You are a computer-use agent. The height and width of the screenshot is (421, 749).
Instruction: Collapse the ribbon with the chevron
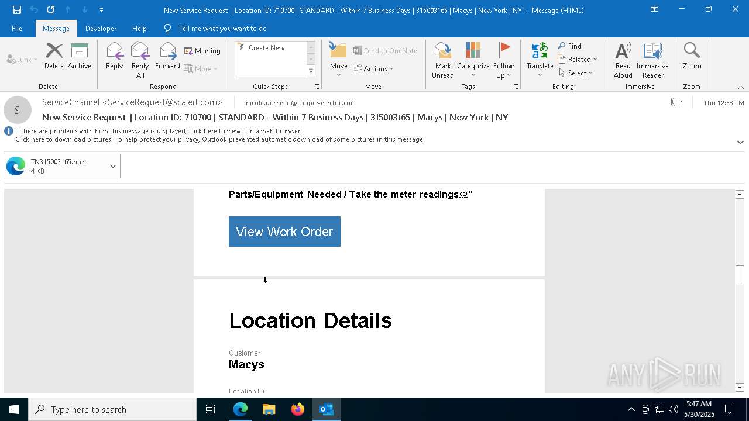pos(740,87)
